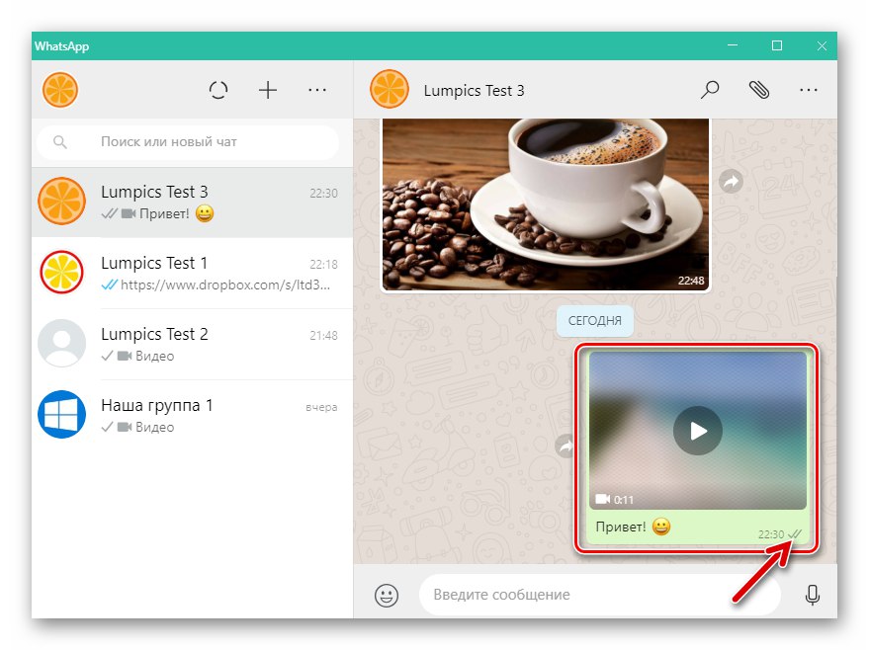Open Lumpics Test 3 contact info title
869x650 pixels.
pyautogui.click(x=474, y=90)
